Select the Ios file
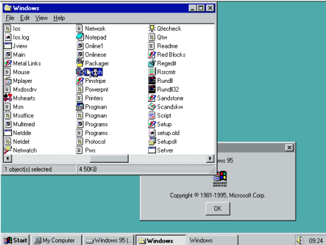 coord(13,28)
